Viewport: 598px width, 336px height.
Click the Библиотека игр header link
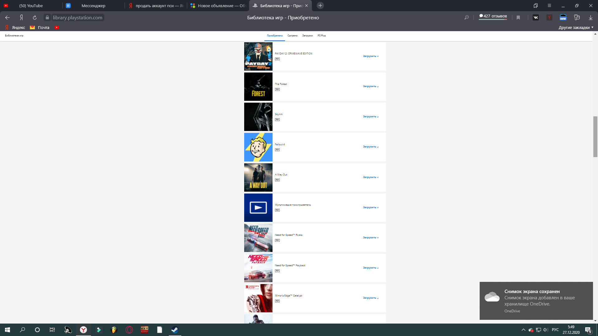coord(14,36)
